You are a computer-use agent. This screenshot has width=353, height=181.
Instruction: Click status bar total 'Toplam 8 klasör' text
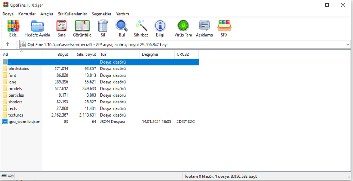(x=220, y=176)
